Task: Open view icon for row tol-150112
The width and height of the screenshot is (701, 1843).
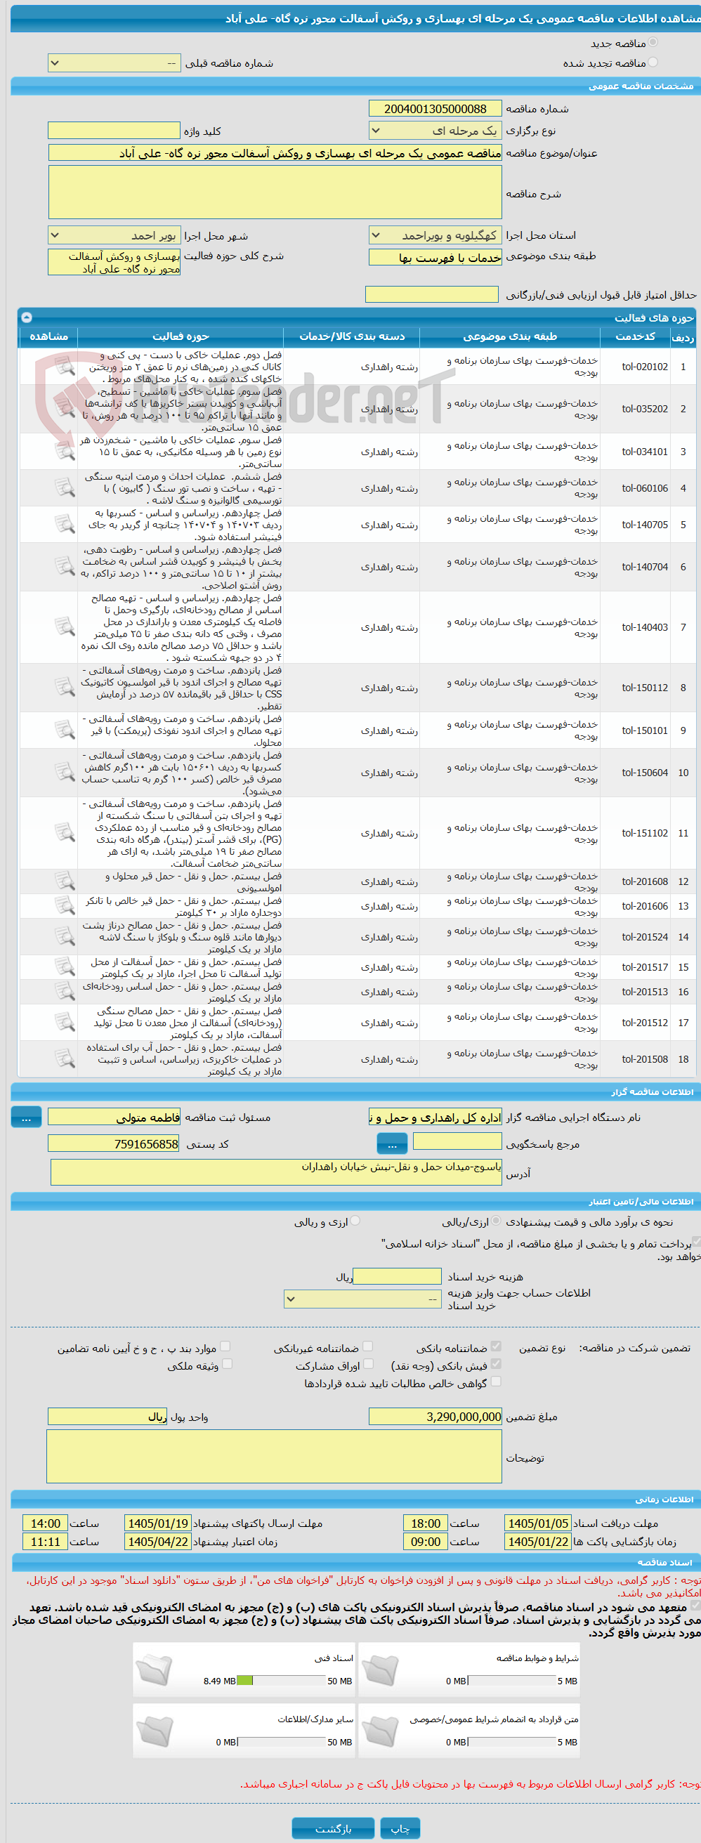Action: (65, 687)
